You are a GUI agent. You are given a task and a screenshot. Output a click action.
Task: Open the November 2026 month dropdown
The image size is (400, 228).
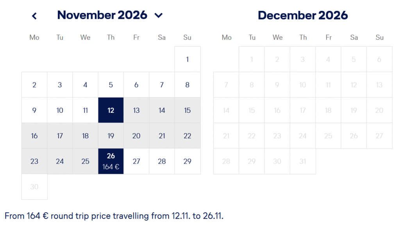pyautogui.click(x=158, y=16)
